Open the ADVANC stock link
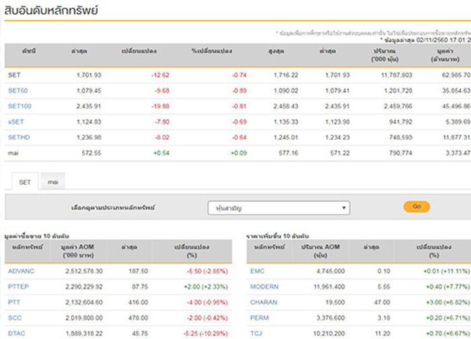 21,271
